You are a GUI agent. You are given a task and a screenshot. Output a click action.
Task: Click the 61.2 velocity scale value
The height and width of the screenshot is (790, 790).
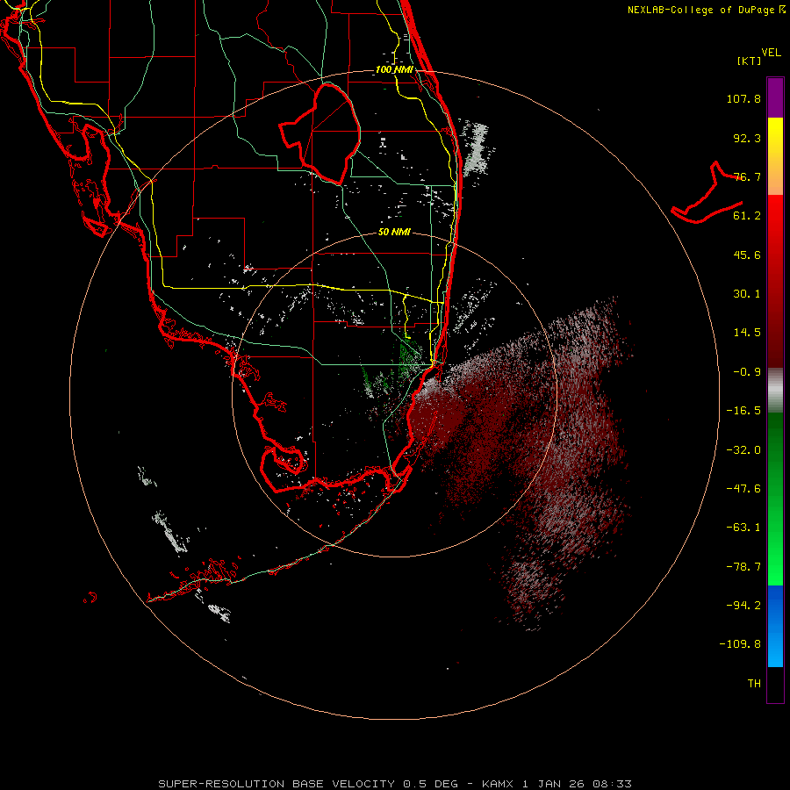point(747,216)
